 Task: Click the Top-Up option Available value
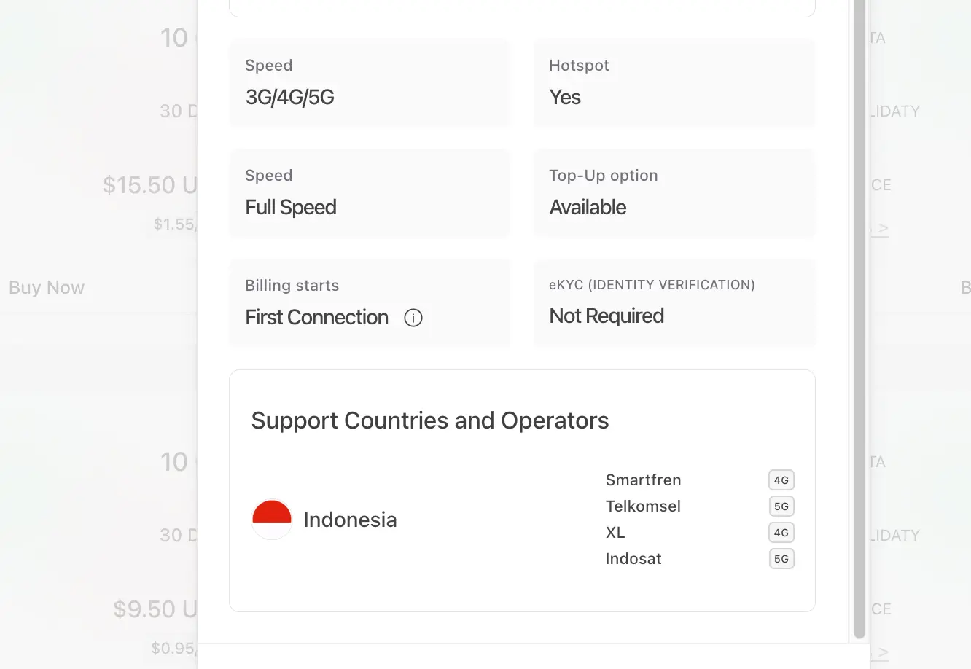[x=588, y=208]
